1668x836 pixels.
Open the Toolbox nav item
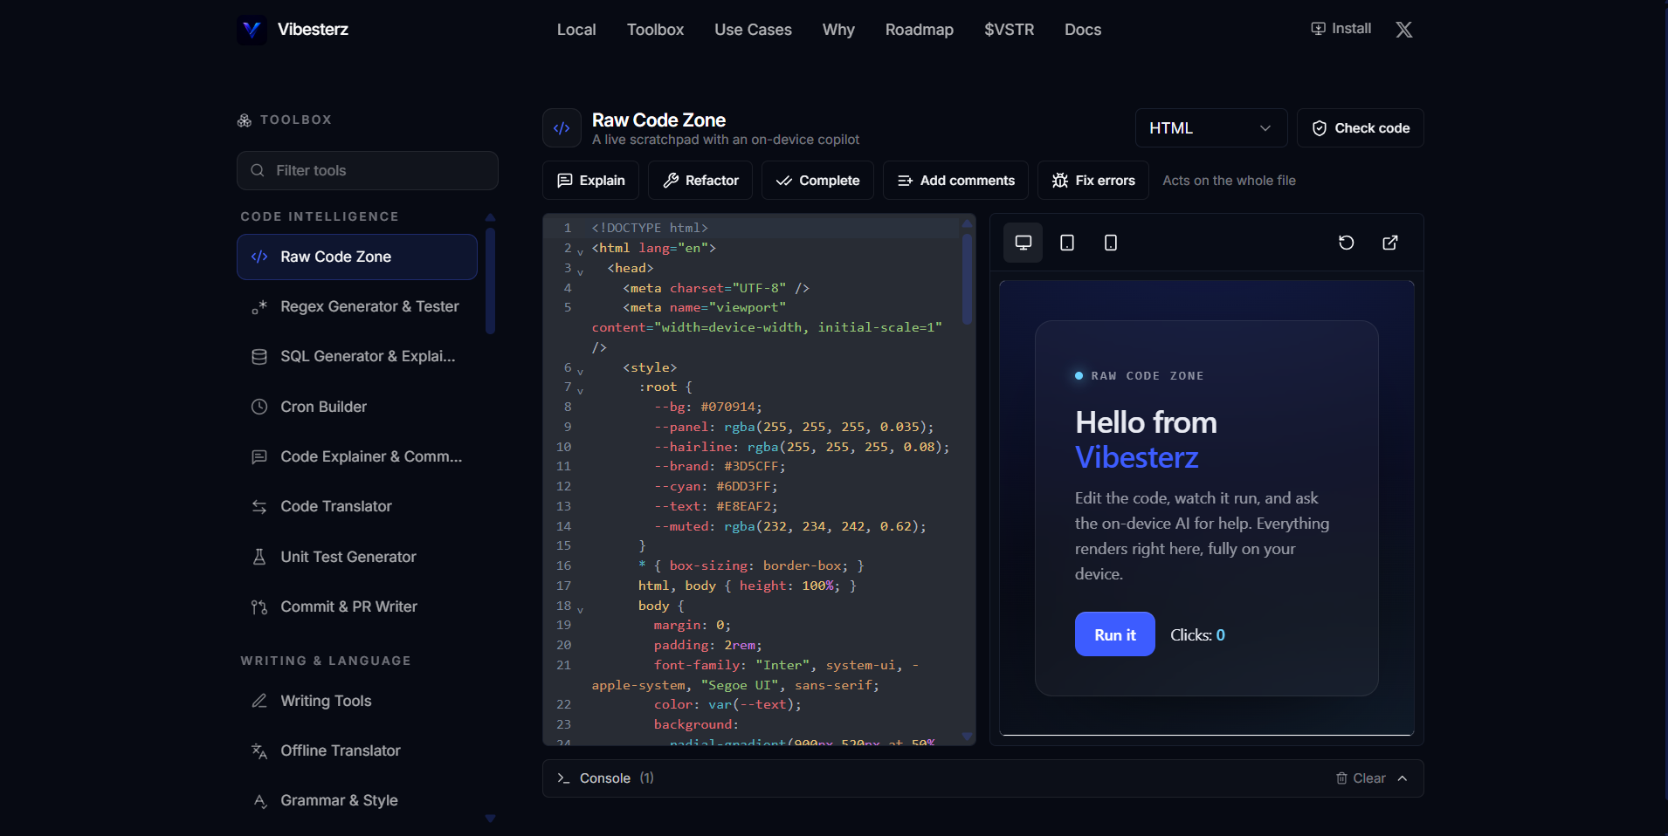655,30
